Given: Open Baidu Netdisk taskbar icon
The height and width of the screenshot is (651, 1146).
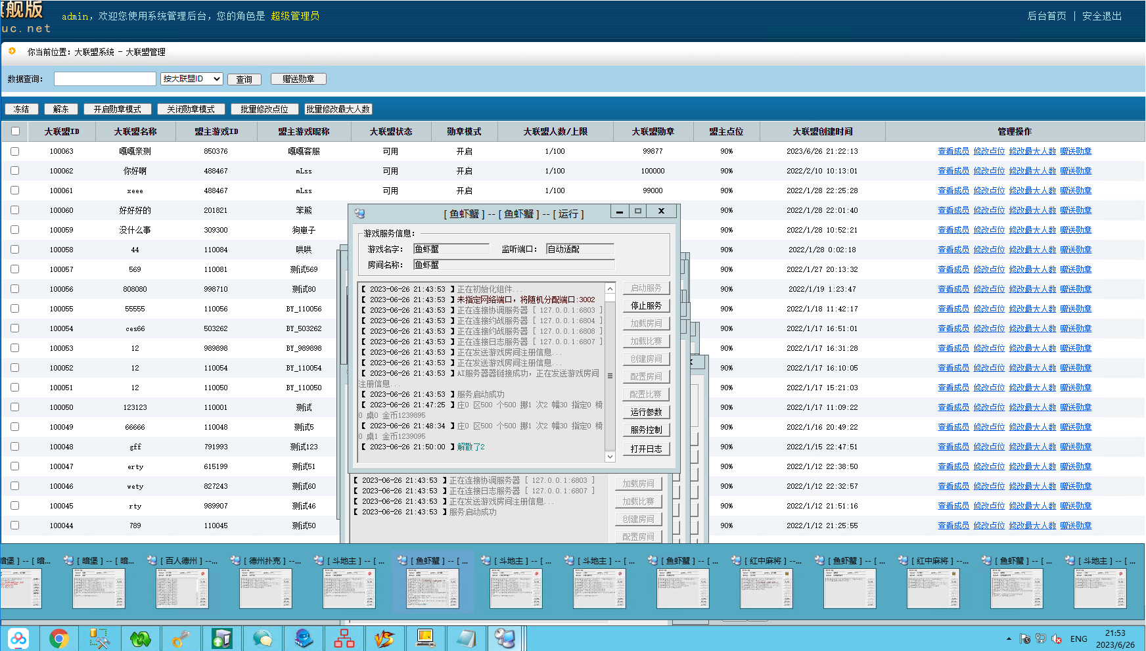Looking at the screenshot, I should coord(18,639).
